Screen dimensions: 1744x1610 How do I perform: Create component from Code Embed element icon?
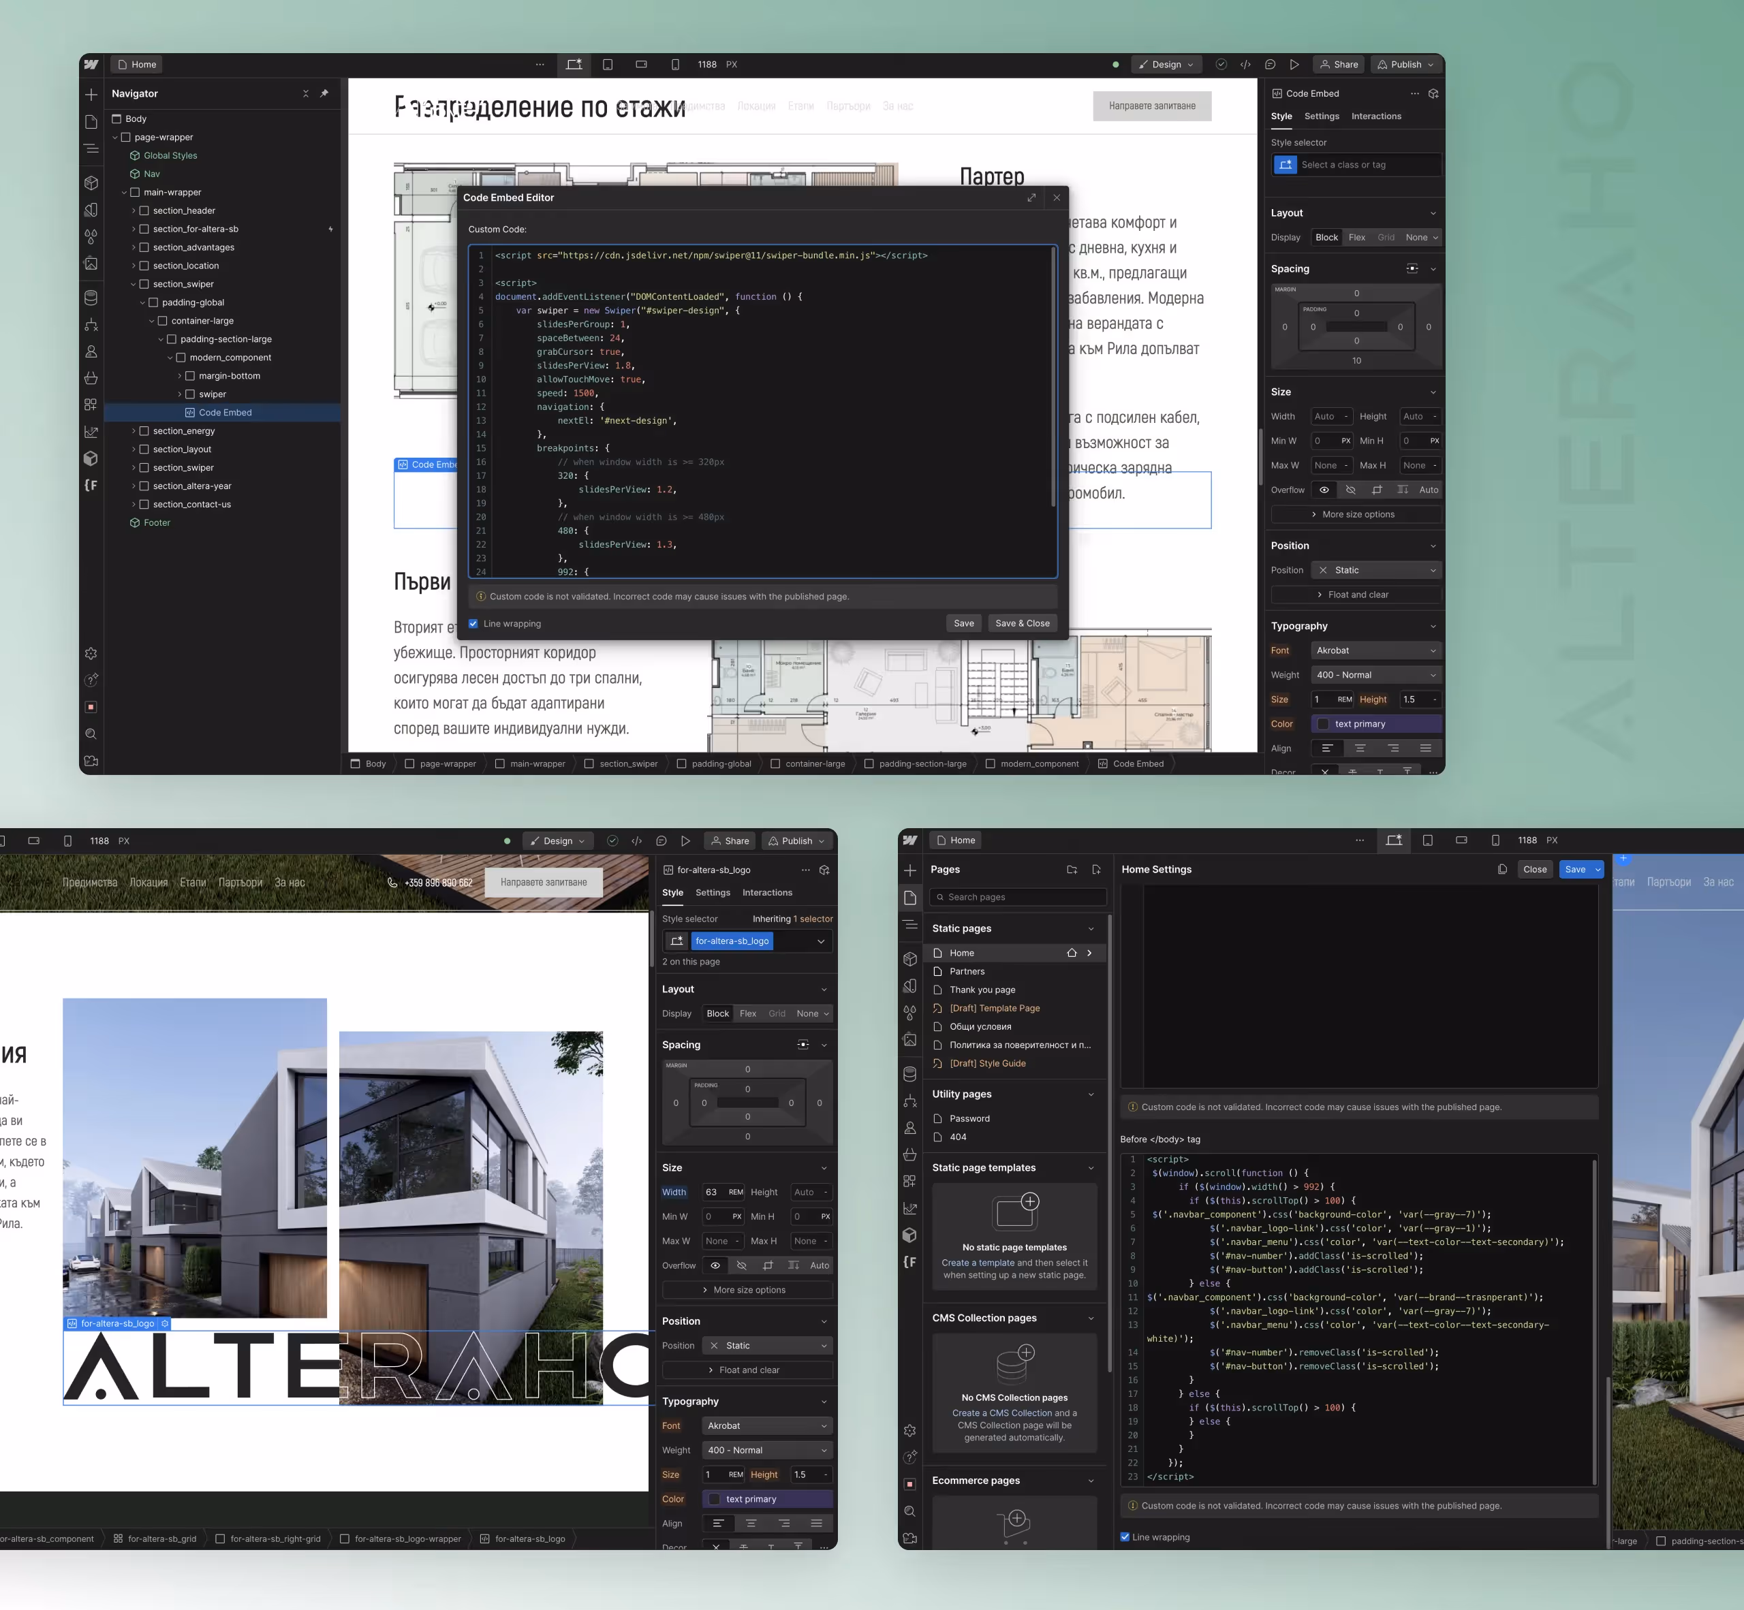pos(1434,93)
